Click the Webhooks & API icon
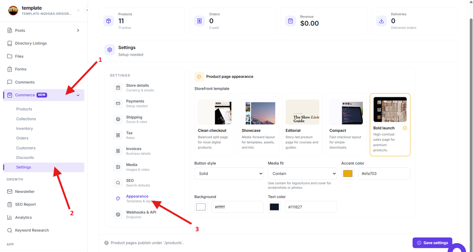 118,214
